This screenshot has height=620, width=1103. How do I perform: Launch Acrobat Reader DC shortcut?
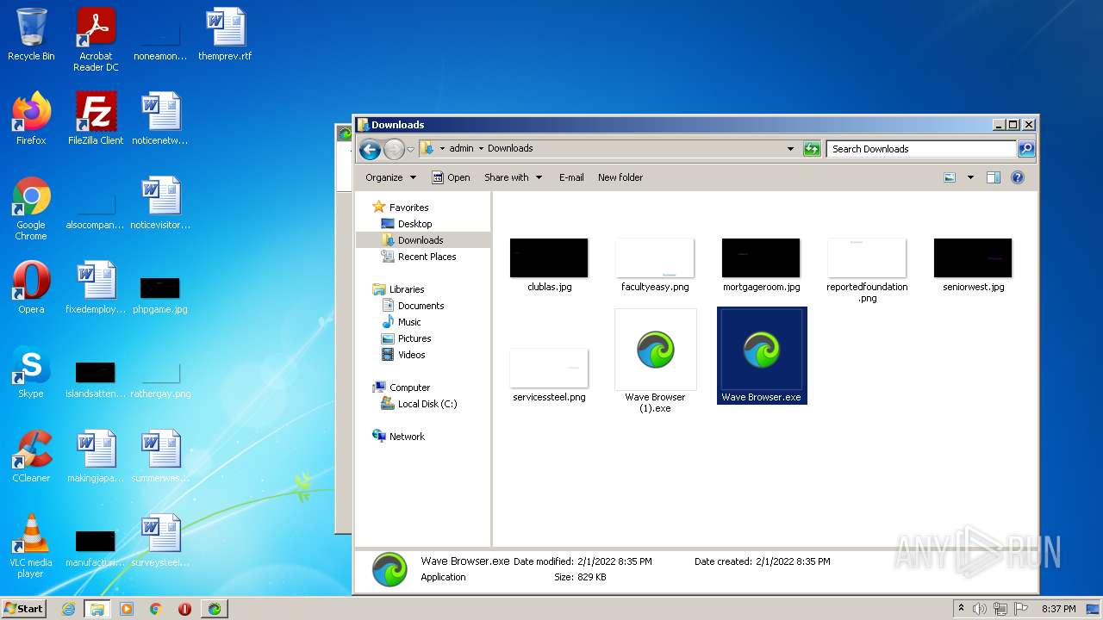(96, 40)
